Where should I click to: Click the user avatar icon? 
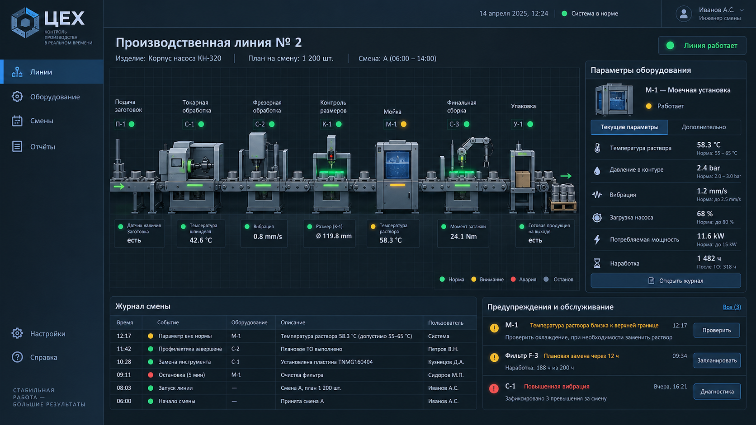684,14
